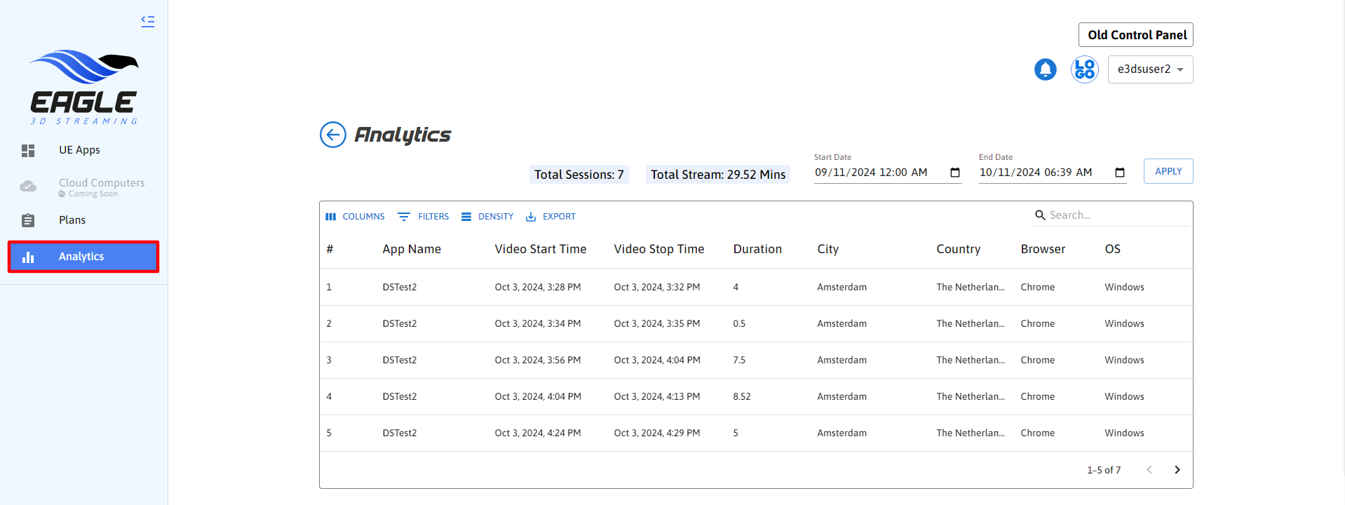Image resolution: width=1345 pixels, height=505 pixels.
Task: Select Analytics in the sidebar
Action: point(83,257)
